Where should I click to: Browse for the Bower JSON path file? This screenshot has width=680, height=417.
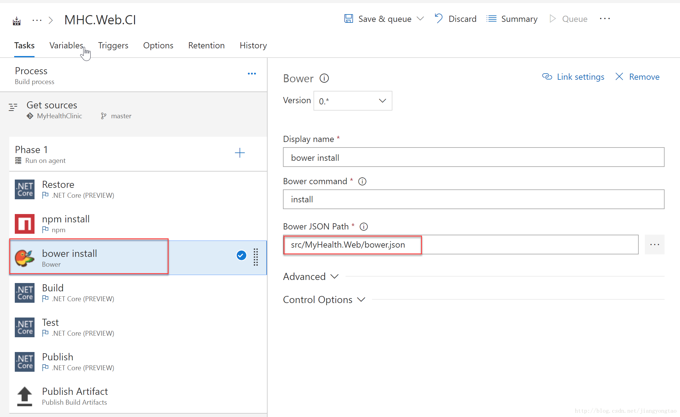click(x=654, y=245)
